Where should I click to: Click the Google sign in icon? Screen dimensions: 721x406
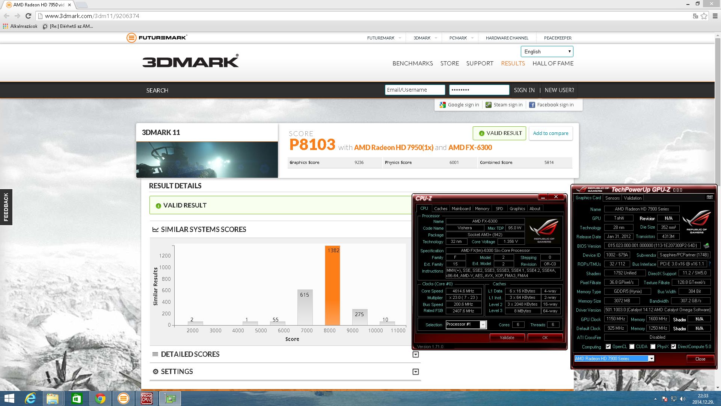point(442,105)
